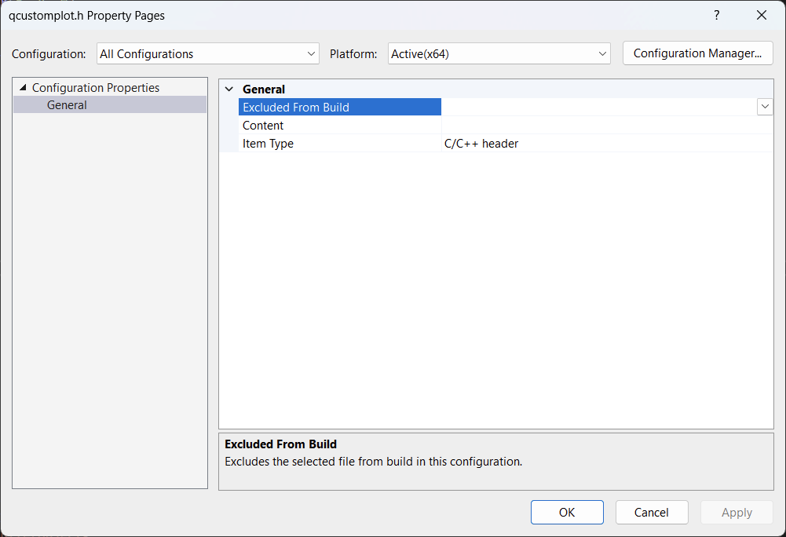The image size is (786, 537).
Task: Open the Excluded From Build value dropdown arrow
Action: point(764,108)
